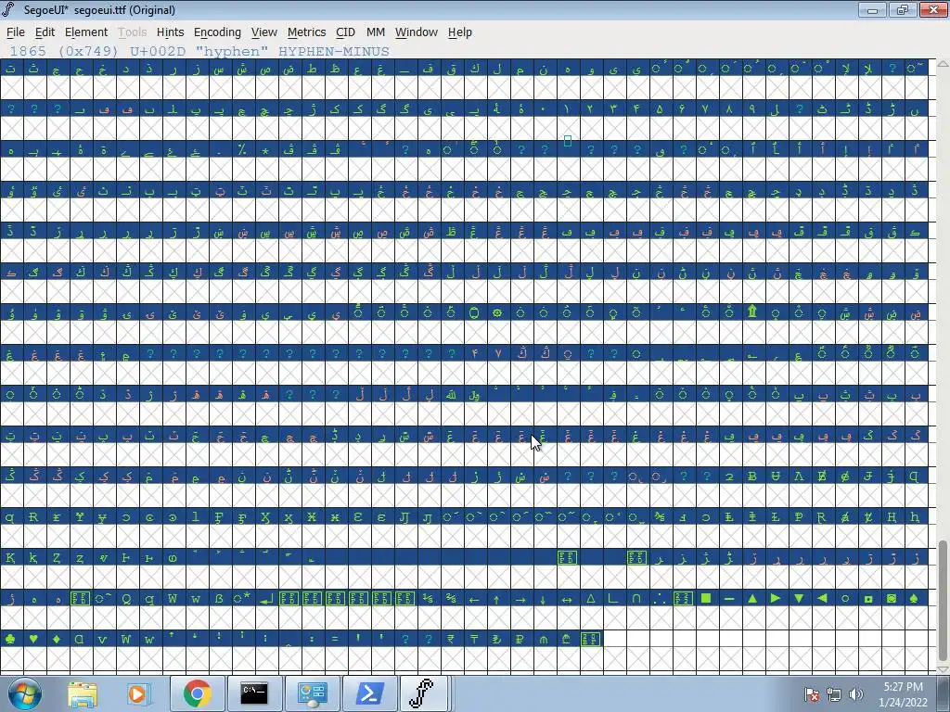Open Google Chrome from the taskbar
Viewport: 950px width, 712px height.
pyautogui.click(x=197, y=693)
